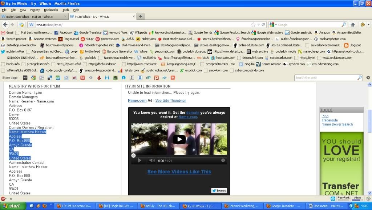Click See More Videos Like This link
The height and width of the screenshot is (210, 372).
click(x=179, y=171)
